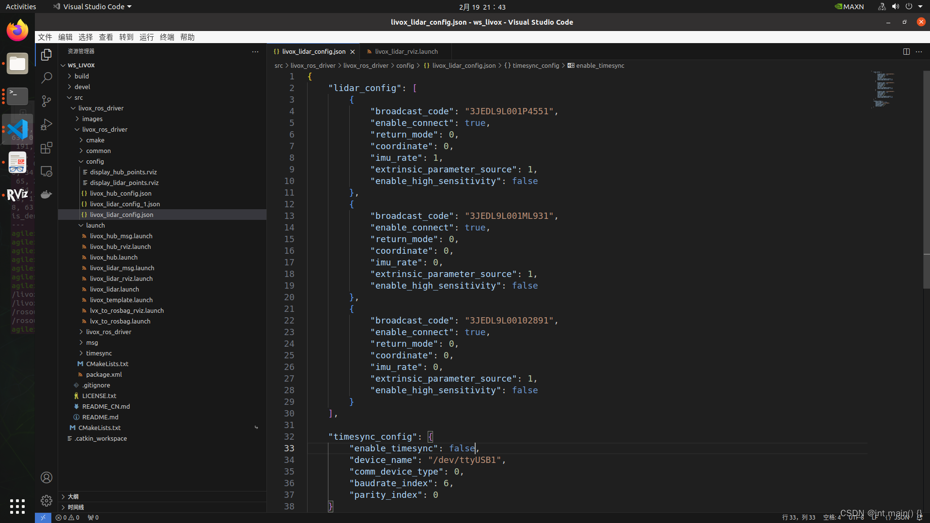Viewport: 930px width, 523px height.
Task: Open the Accounts menu icon
Action: (x=46, y=477)
